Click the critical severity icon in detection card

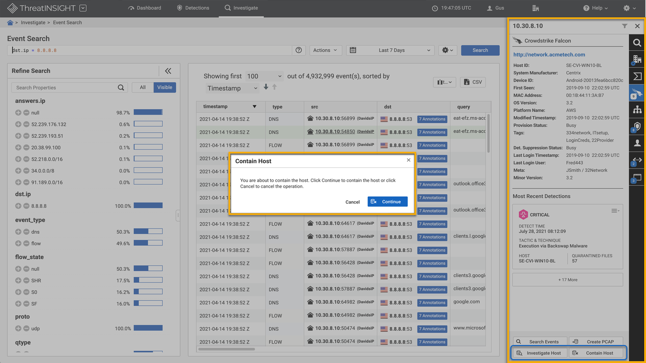523,214
